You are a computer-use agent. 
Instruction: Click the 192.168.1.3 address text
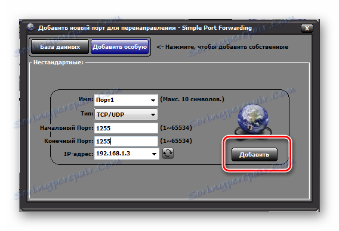[113, 154]
